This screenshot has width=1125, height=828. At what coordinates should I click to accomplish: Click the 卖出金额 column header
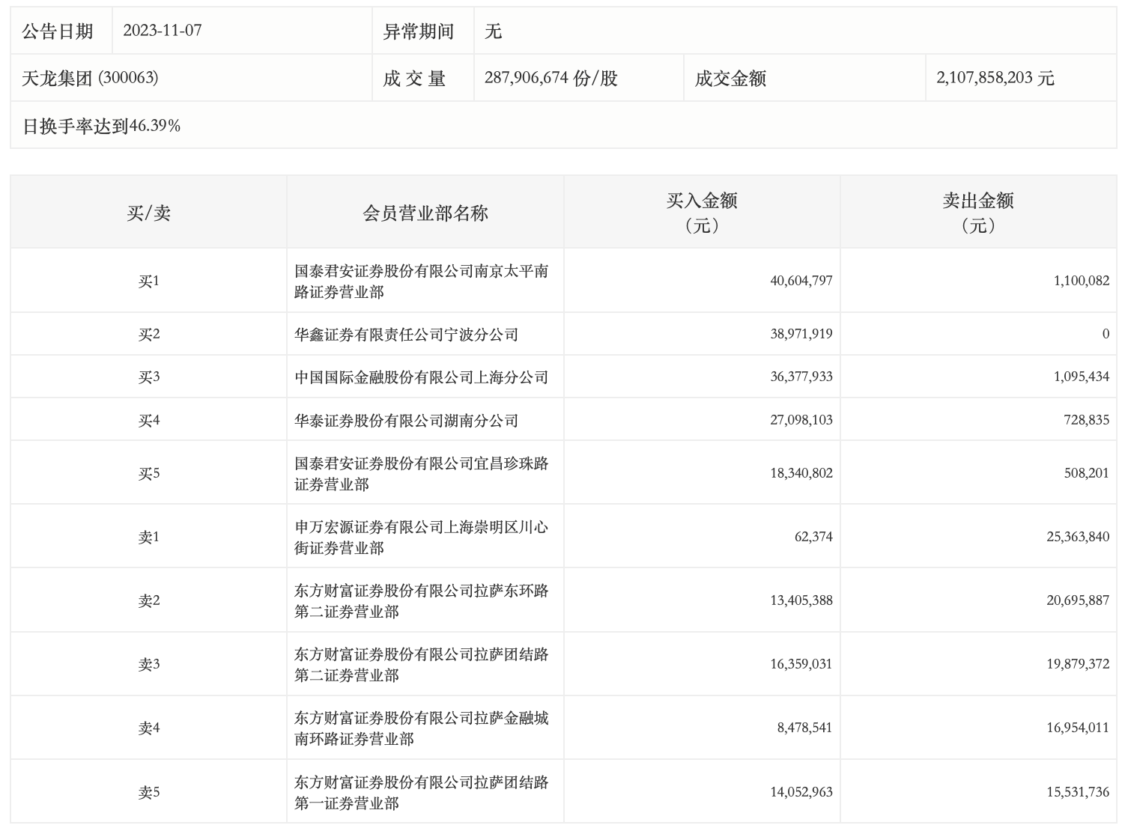pos(978,213)
